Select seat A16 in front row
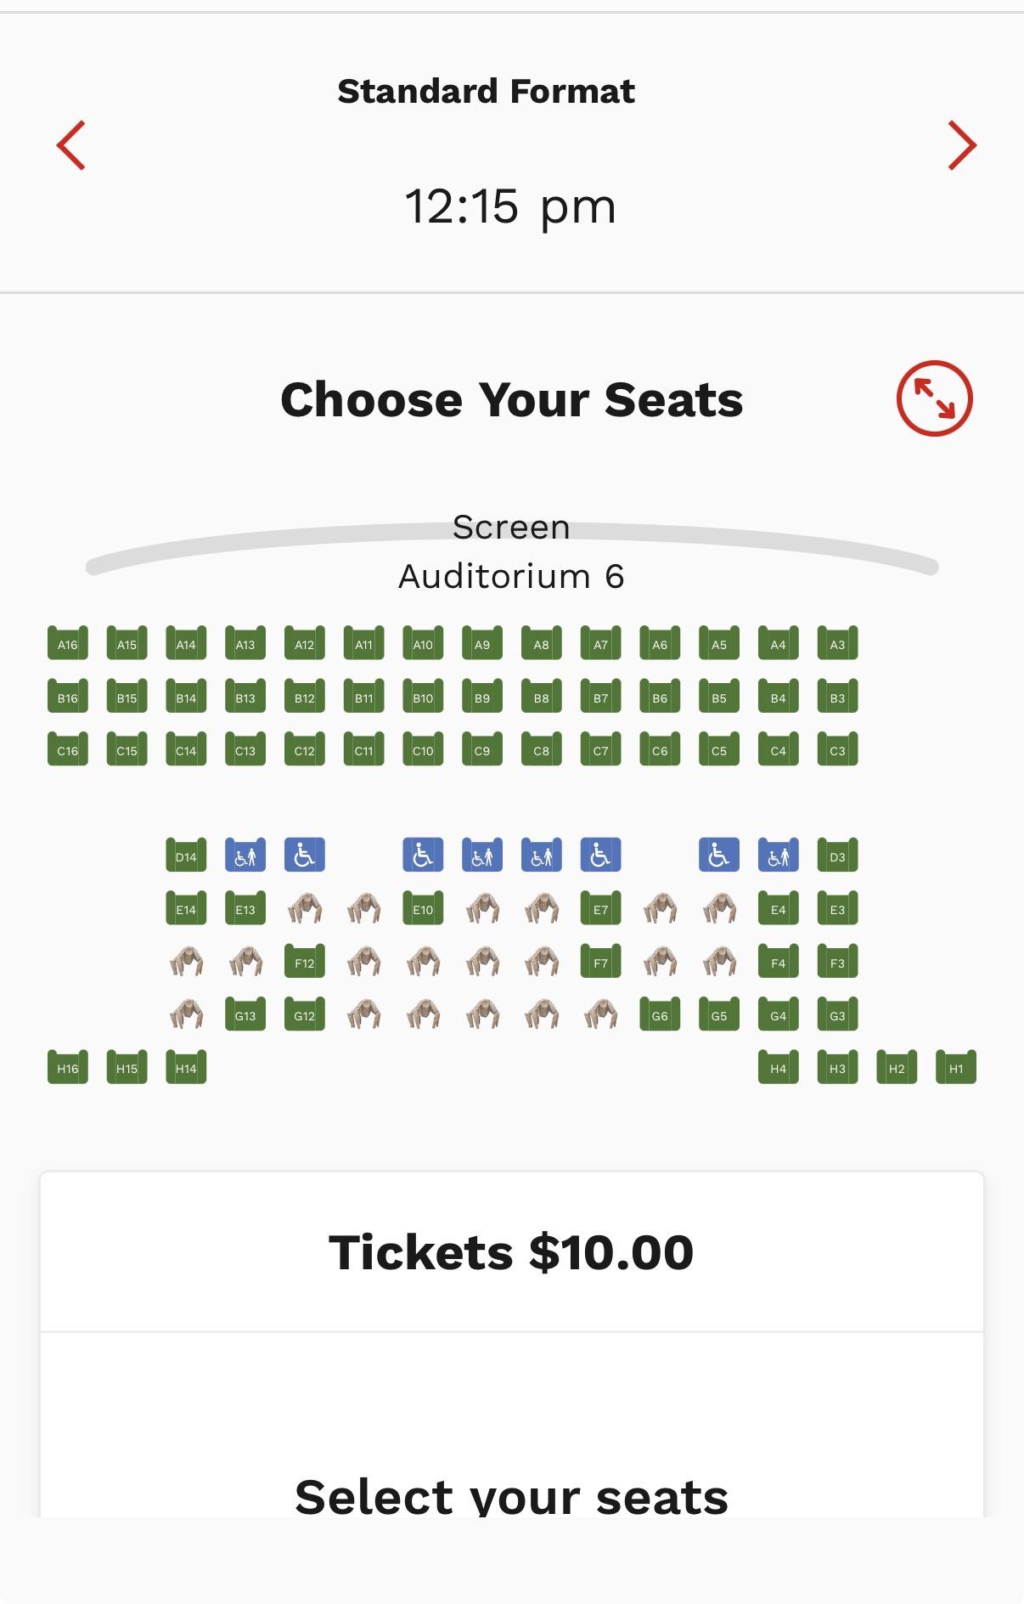This screenshot has width=1024, height=1604. [68, 643]
